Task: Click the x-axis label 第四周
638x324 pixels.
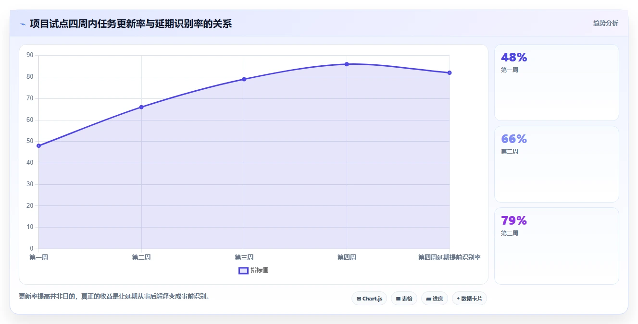Action: [x=347, y=257]
